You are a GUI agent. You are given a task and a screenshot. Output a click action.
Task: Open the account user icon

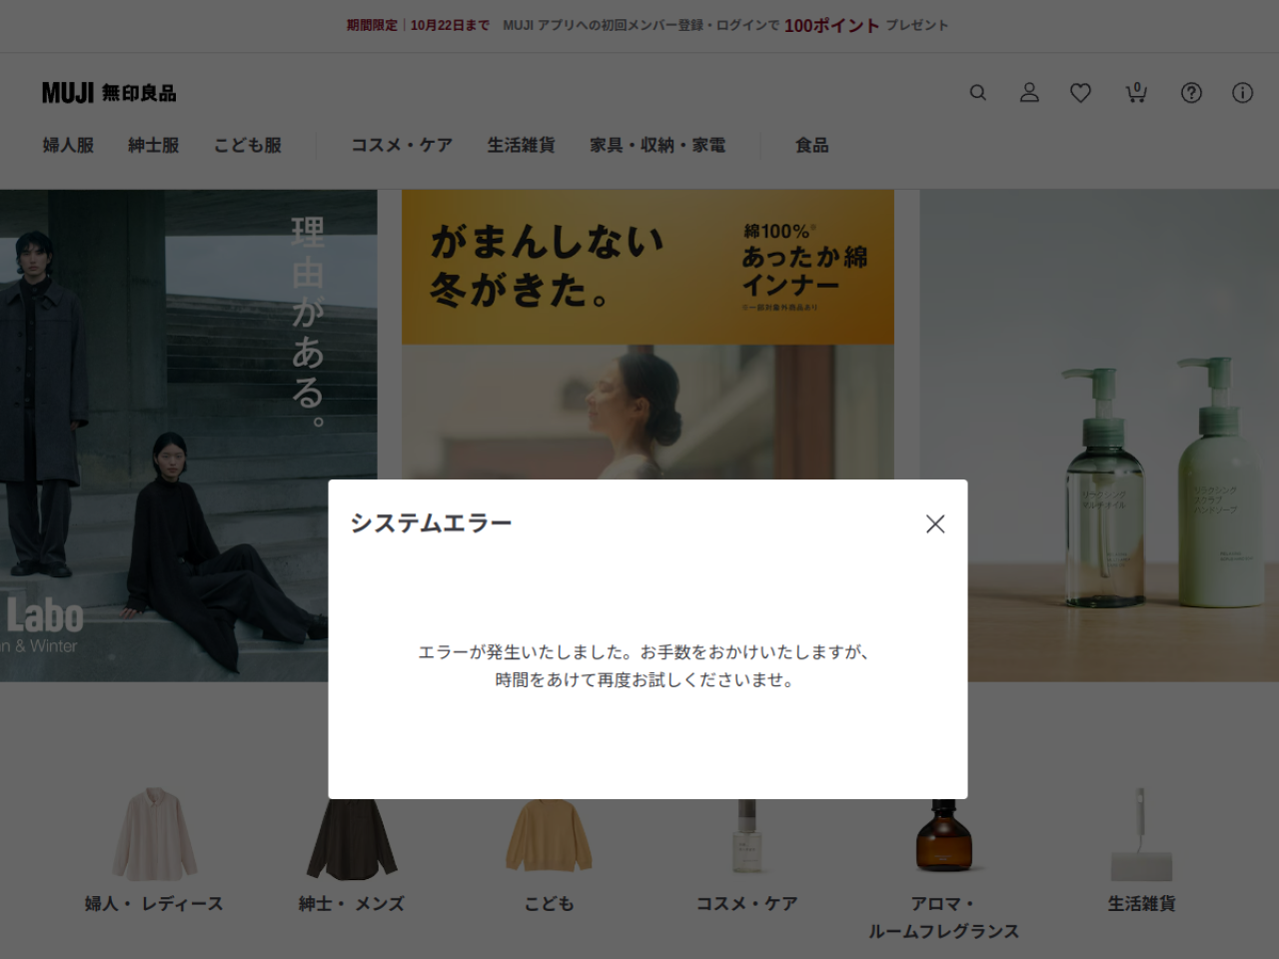tap(1029, 93)
